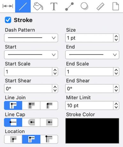
Task: Select the bevel Line Join option
Action: [x=49, y=105]
